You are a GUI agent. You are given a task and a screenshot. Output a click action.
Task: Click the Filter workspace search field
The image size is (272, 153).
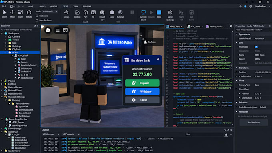(20, 30)
